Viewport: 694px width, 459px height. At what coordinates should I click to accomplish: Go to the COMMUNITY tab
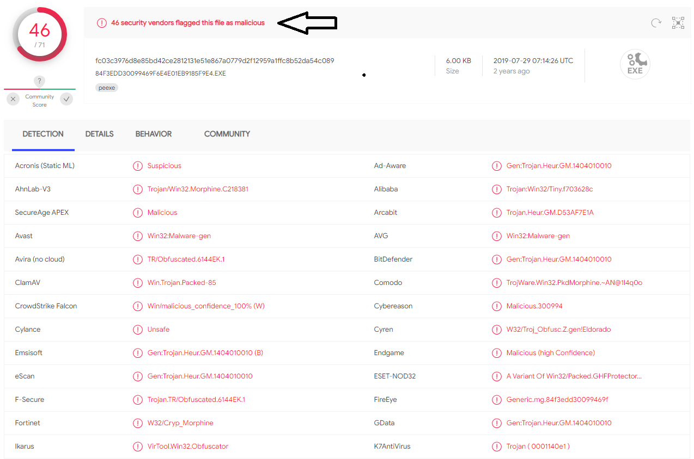tap(227, 134)
